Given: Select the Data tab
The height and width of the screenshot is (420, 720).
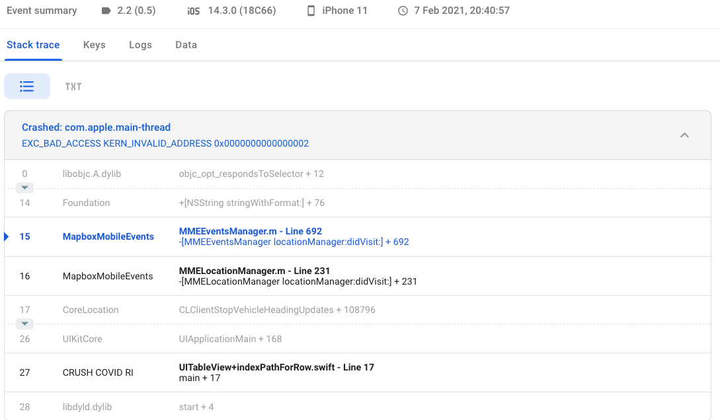Looking at the screenshot, I should 186,44.
